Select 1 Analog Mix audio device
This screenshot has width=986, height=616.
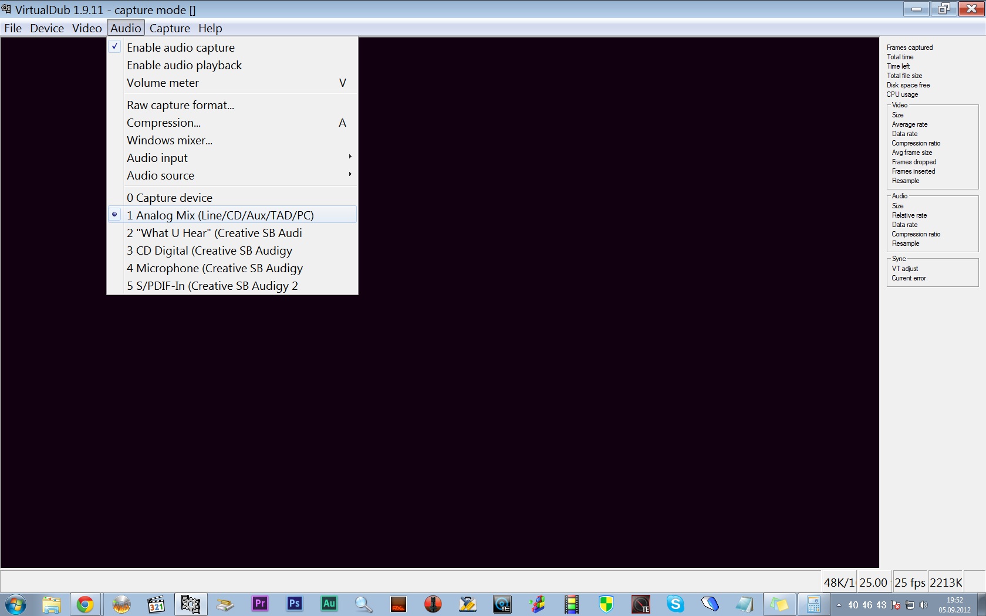232,215
